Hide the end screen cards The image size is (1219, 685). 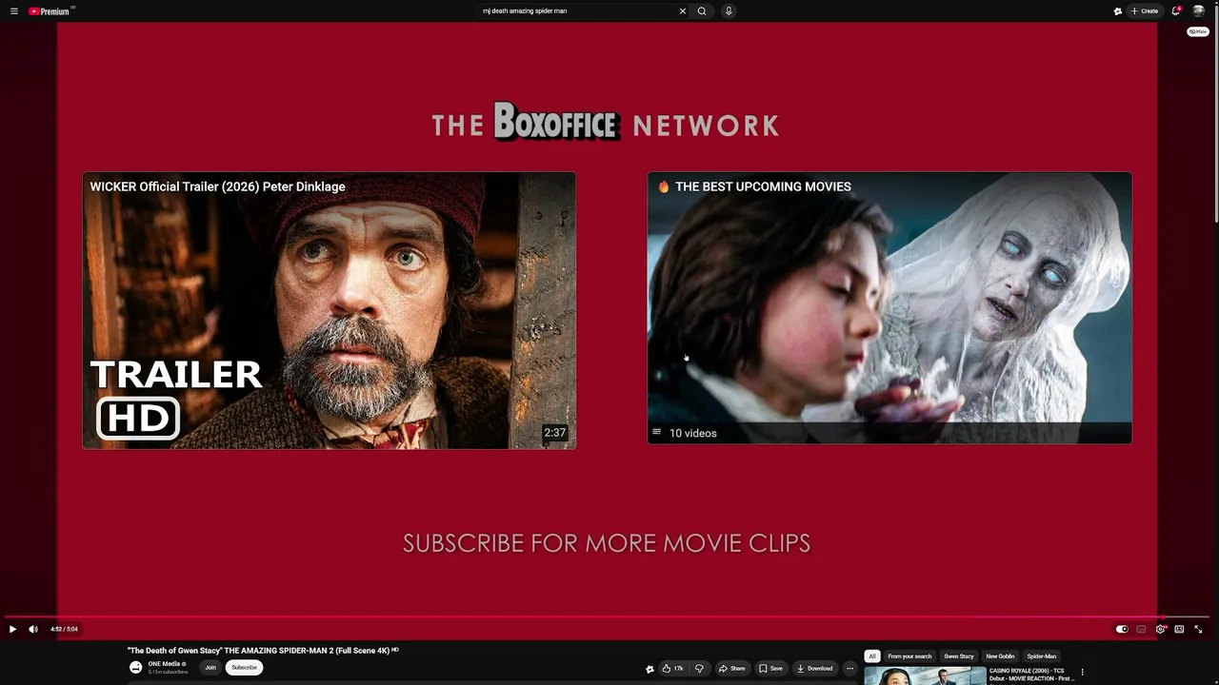pyautogui.click(x=1197, y=31)
